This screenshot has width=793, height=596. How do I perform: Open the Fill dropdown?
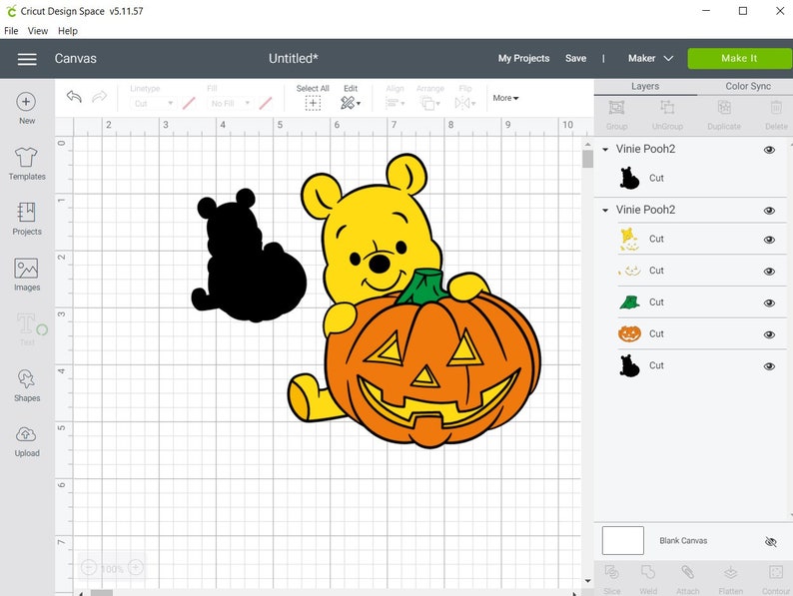point(230,103)
